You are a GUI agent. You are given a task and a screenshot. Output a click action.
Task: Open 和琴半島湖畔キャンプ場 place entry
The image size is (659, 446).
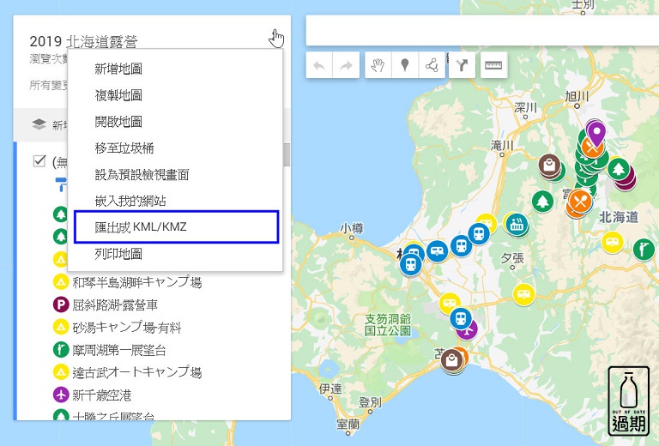click(x=137, y=282)
